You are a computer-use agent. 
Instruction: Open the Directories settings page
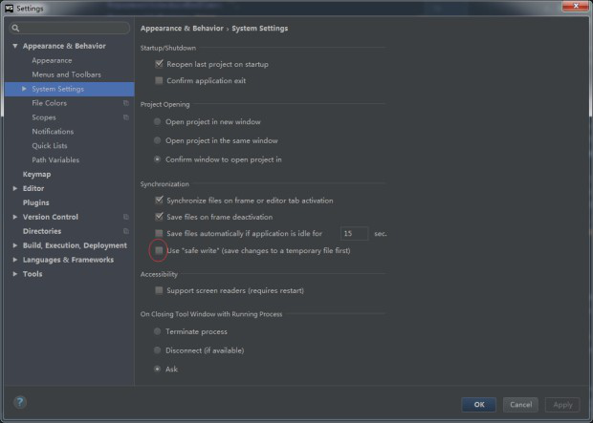(42, 231)
